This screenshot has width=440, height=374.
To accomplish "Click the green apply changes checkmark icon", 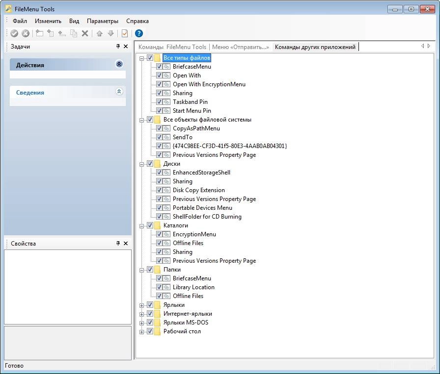I will pos(14,34).
